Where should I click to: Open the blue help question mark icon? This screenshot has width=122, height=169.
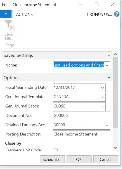117,14
